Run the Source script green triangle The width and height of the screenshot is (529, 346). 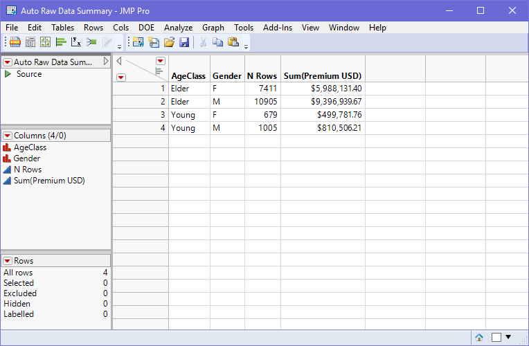click(8, 74)
